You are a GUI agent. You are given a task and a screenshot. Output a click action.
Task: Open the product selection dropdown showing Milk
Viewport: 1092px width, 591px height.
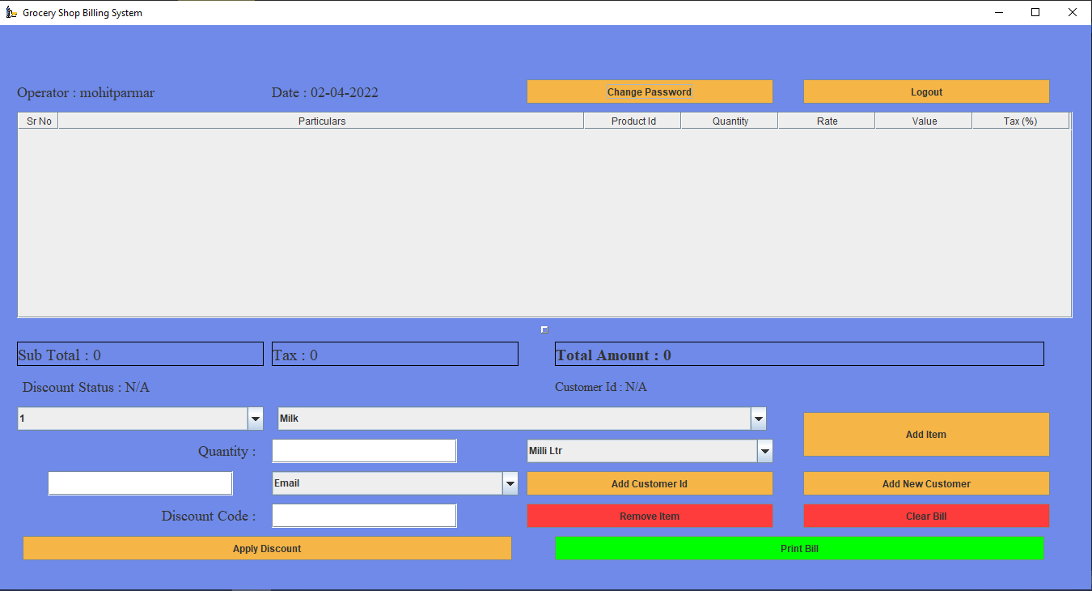[x=757, y=419]
